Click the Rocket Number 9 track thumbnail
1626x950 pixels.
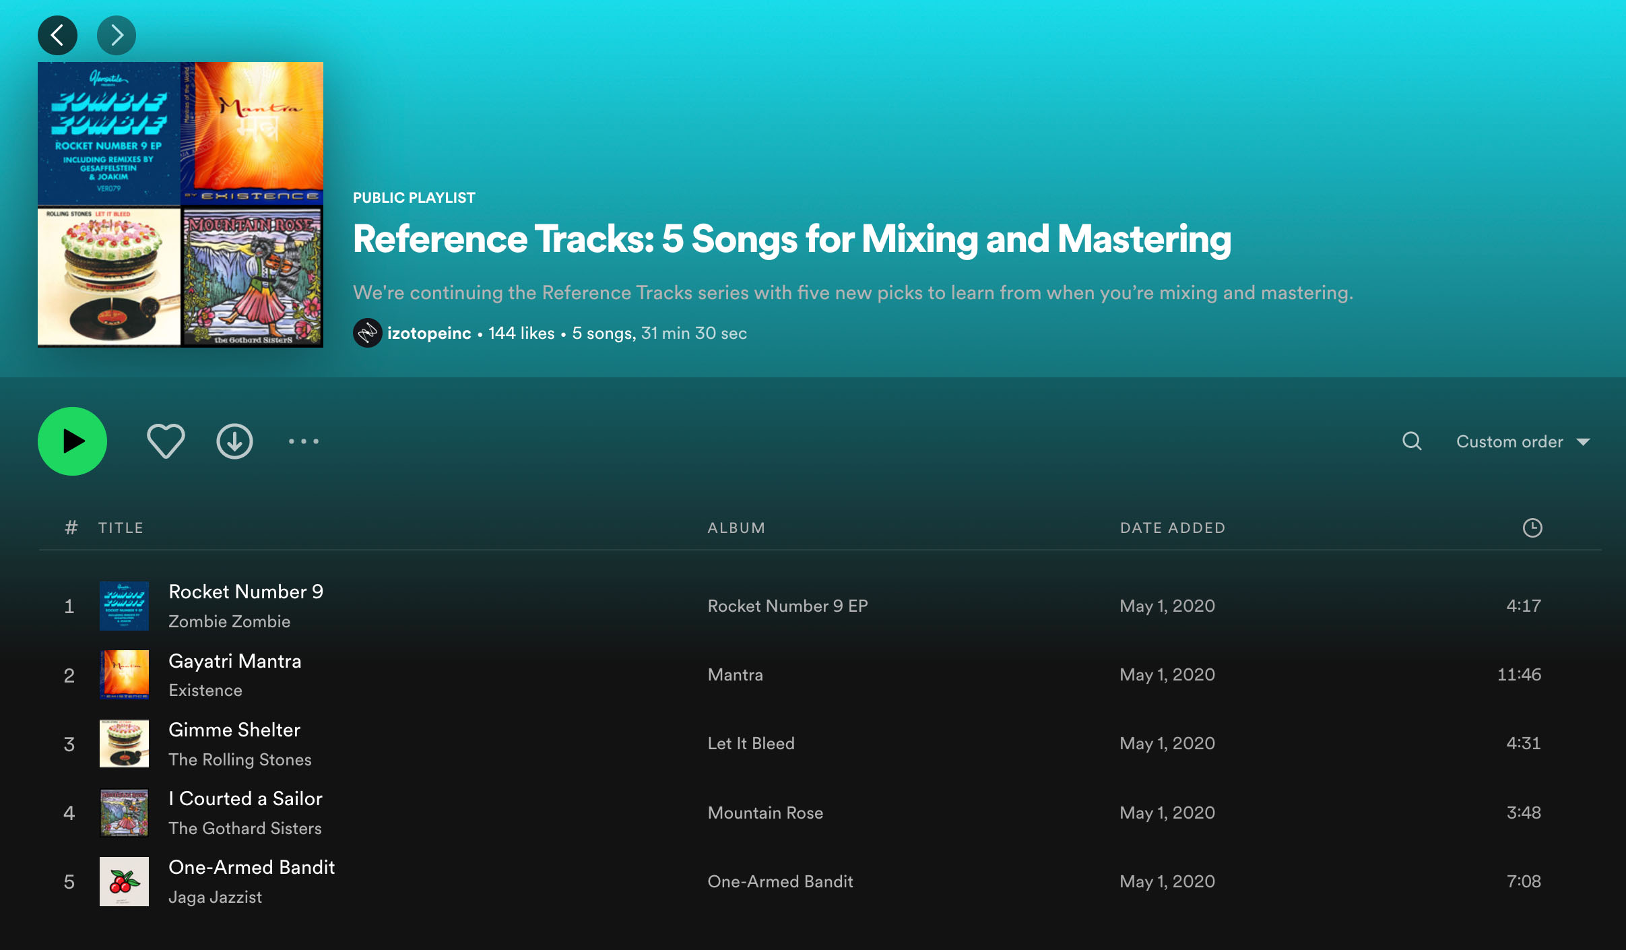(x=124, y=606)
